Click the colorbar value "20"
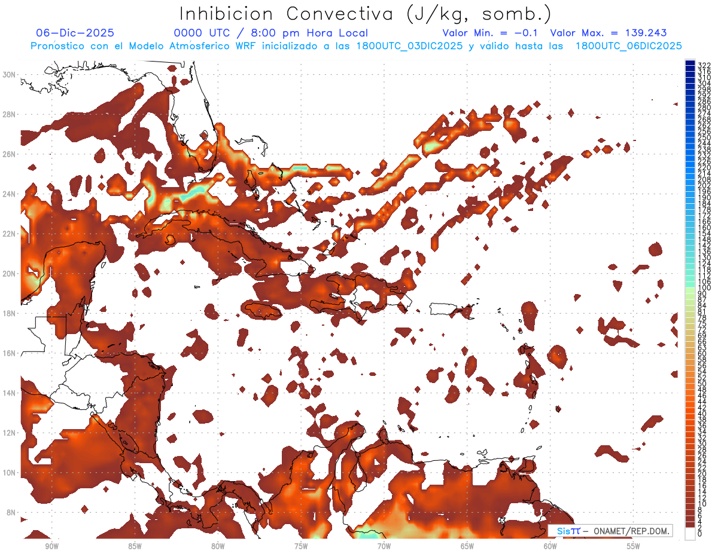 (702, 474)
